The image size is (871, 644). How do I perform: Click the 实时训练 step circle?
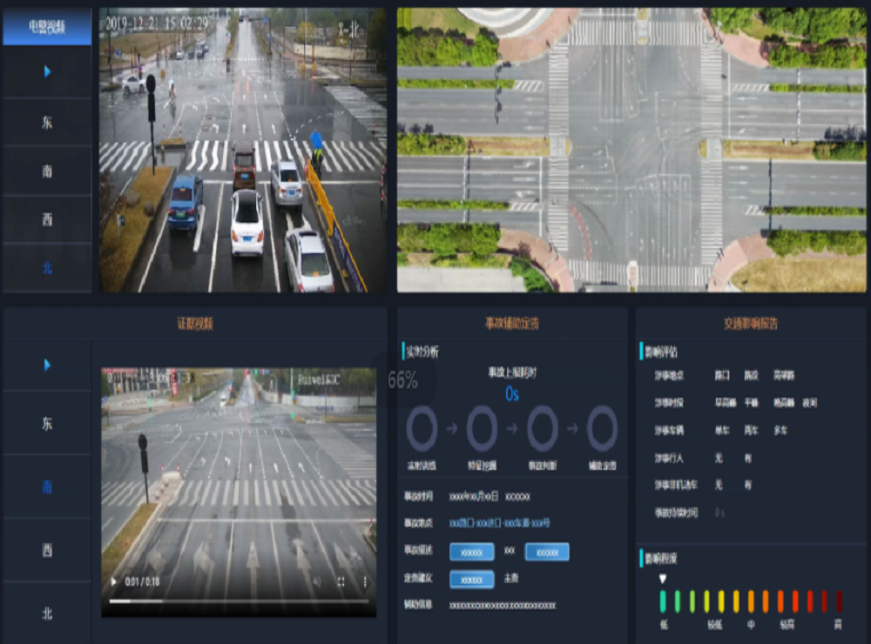422,429
